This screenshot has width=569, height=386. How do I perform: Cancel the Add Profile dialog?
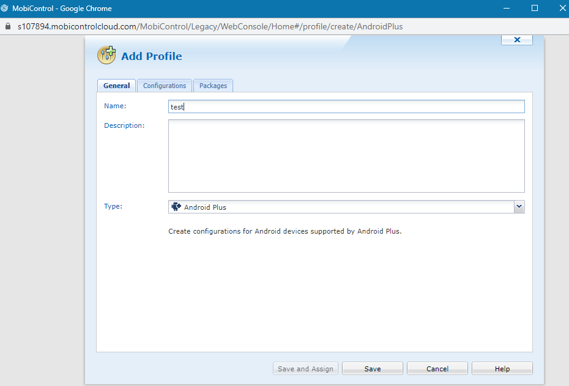tap(437, 369)
